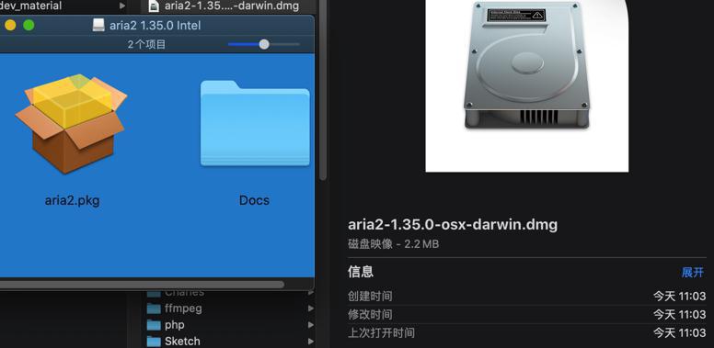Screen dimensions: 714x348
Task: Click the 上次打开时间 label
Action: pyautogui.click(x=381, y=332)
